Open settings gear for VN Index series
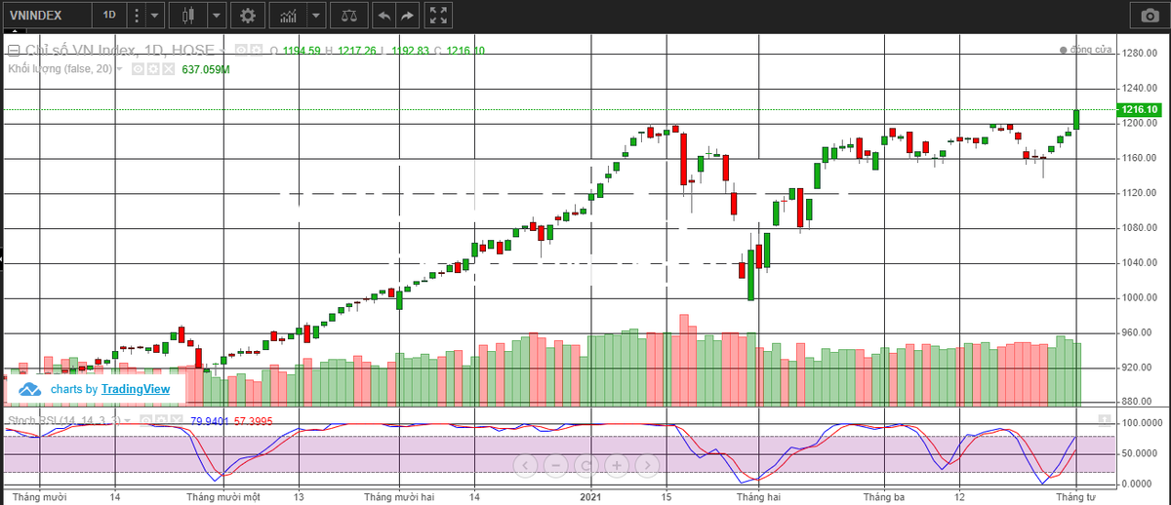 [256, 50]
